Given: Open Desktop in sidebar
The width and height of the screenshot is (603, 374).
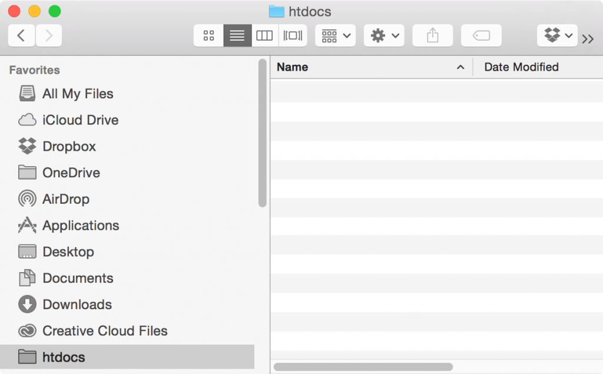Looking at the screenshot, I should pos(127,251).
